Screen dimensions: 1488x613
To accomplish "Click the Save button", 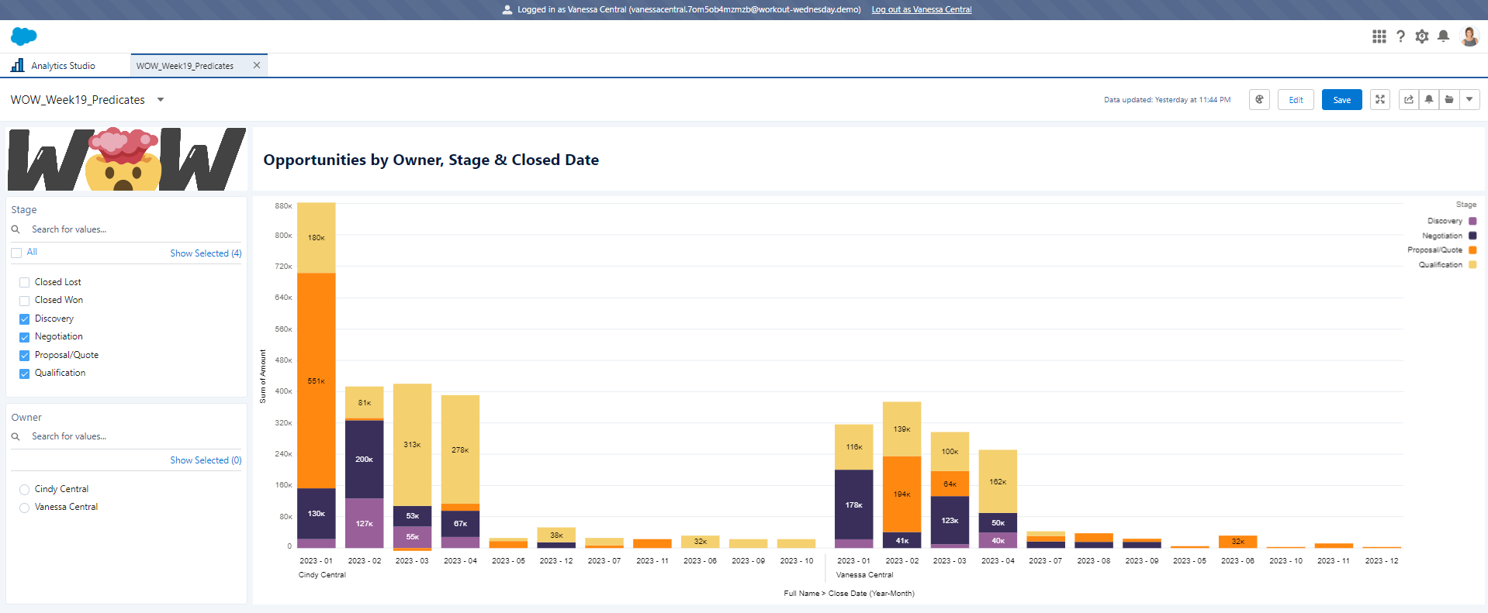I will [1342, 99].
